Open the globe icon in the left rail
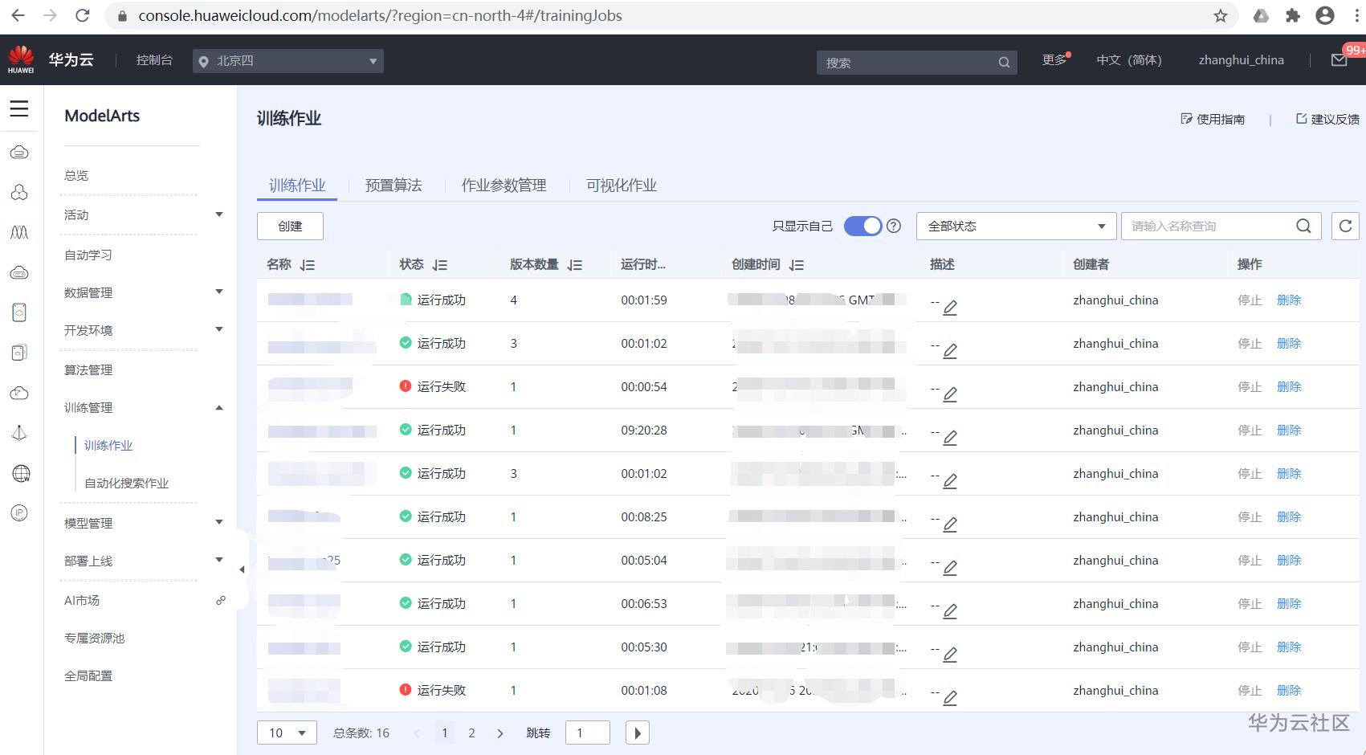 click(x=21, y=474)
